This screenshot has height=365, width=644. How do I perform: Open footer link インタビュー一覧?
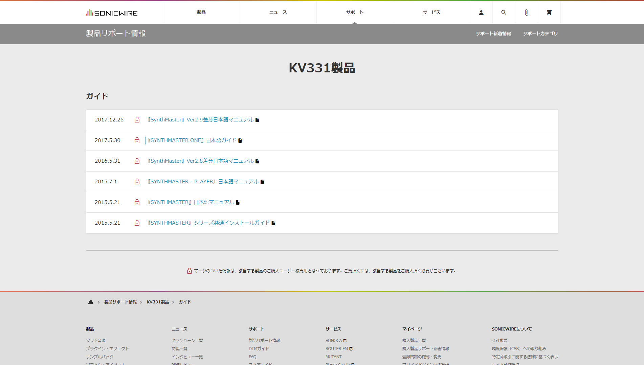pos(187,357)
